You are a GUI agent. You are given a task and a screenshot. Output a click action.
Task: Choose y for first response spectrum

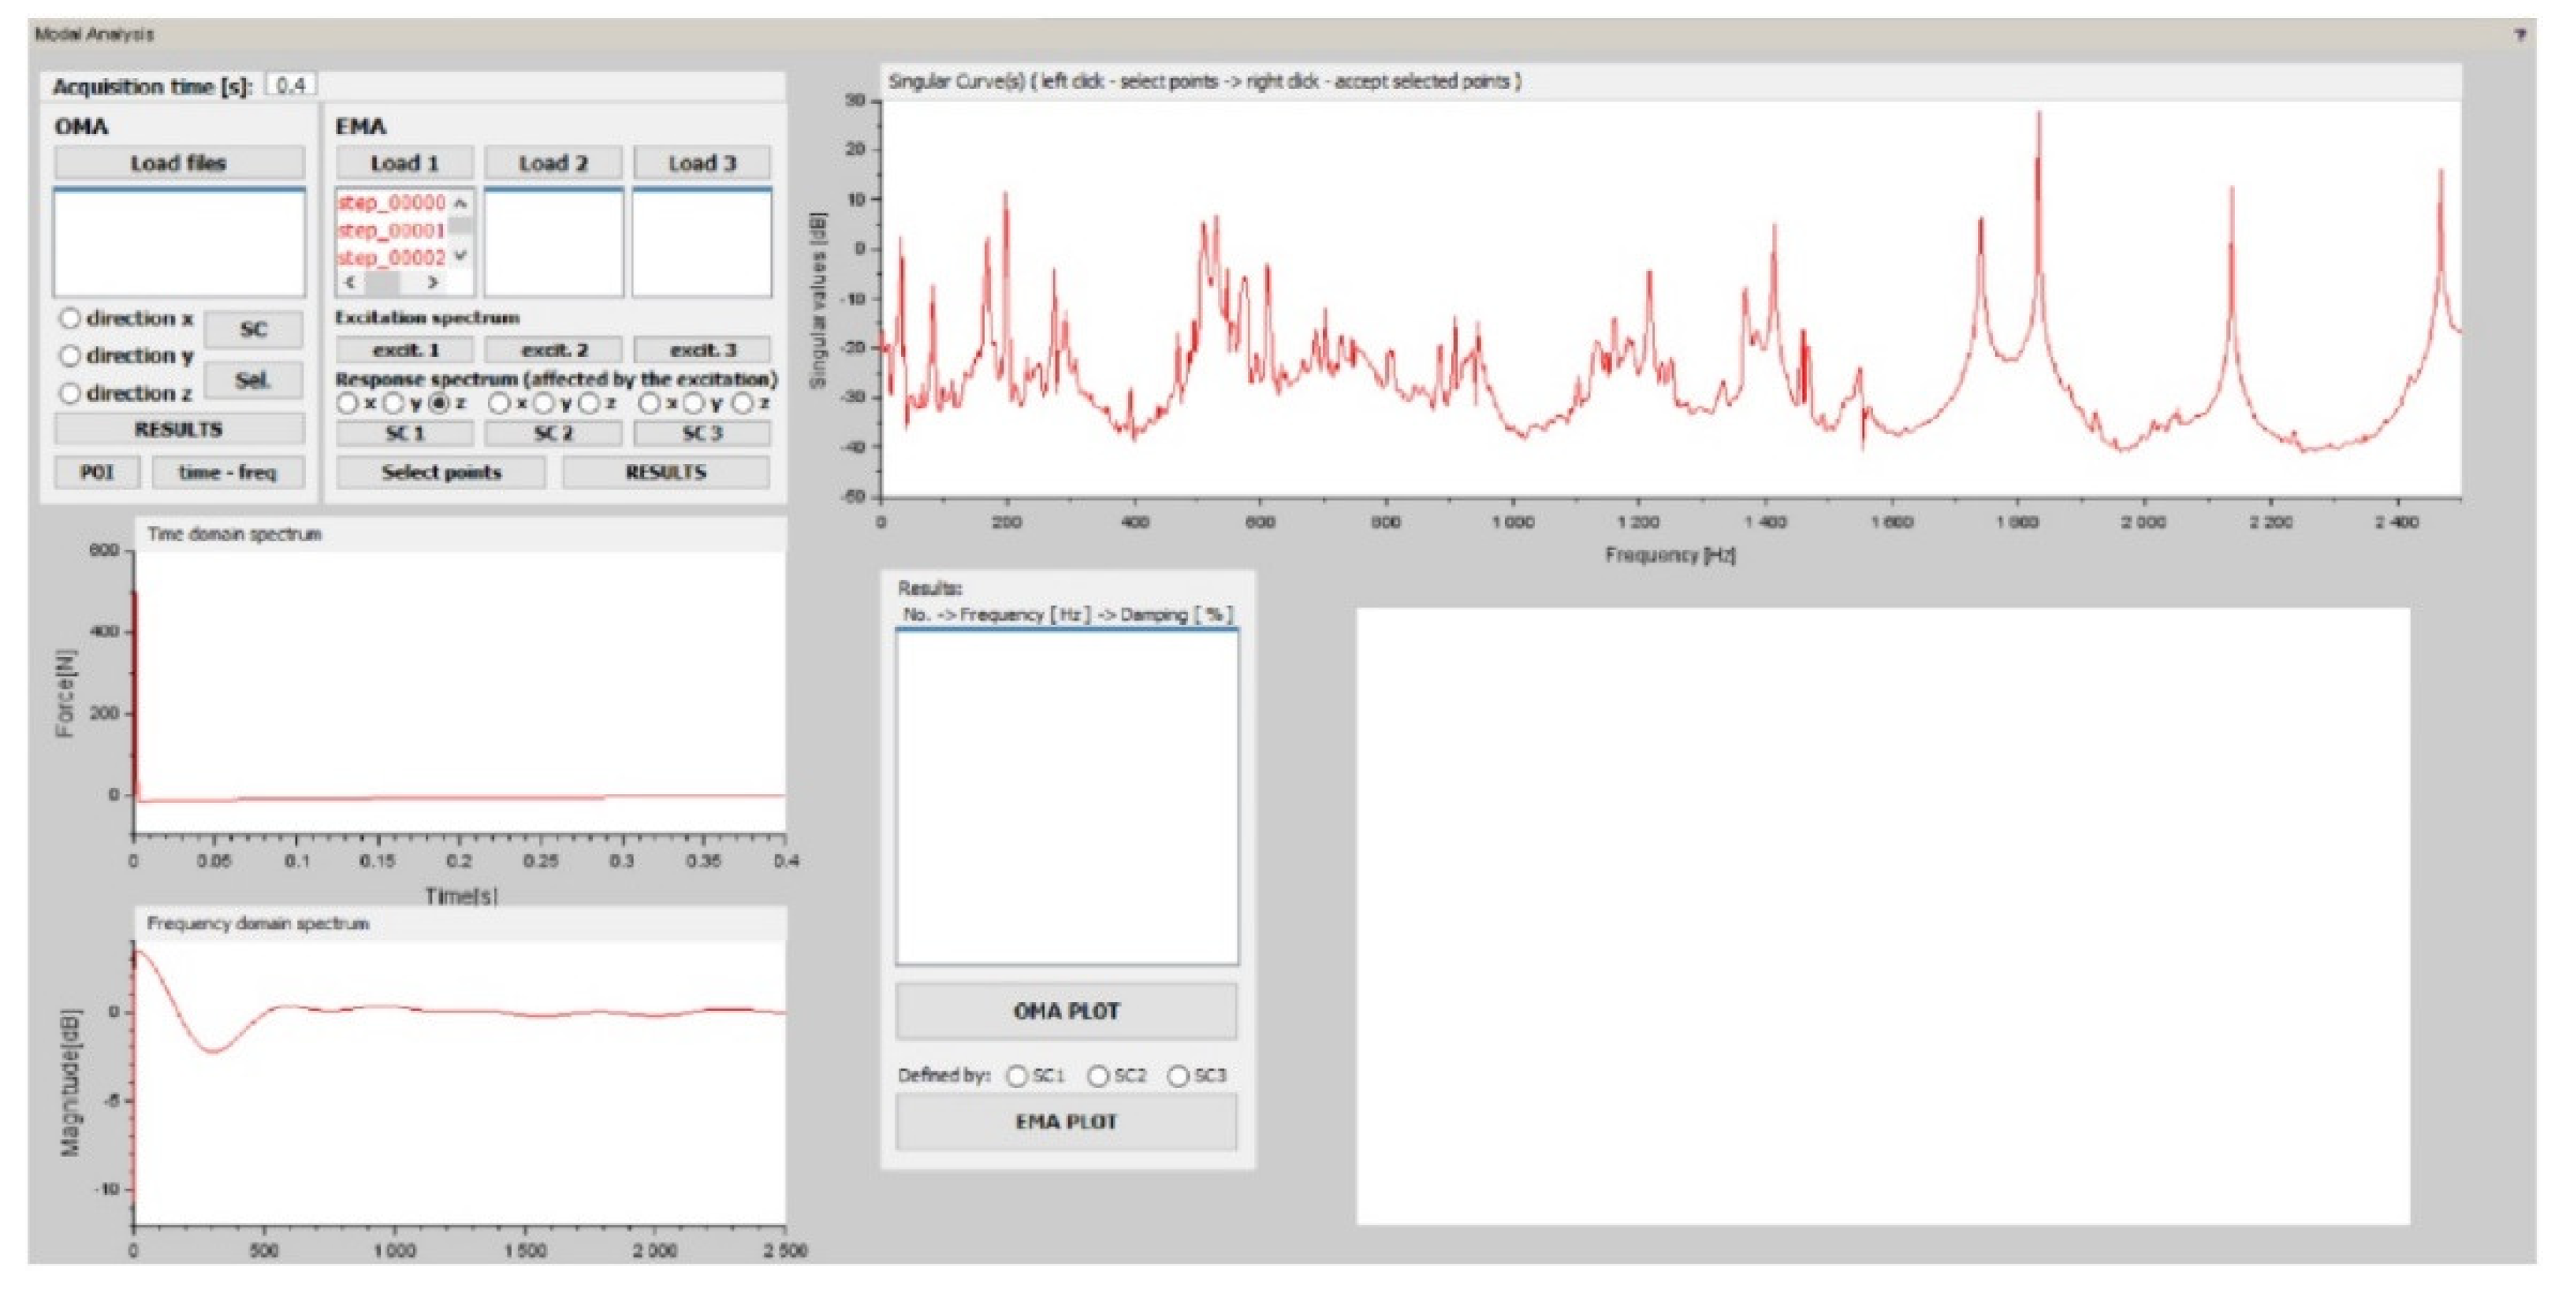pyautogui.click(x=394, y=403)
